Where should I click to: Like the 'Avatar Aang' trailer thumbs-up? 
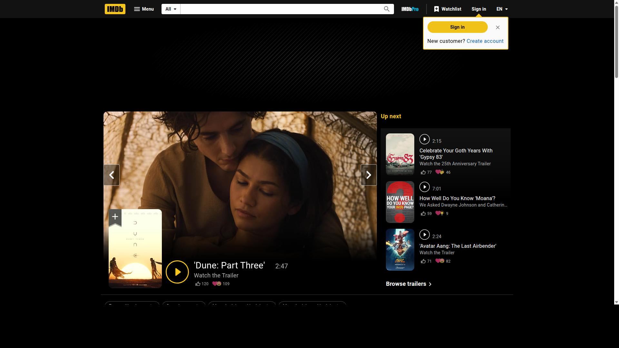coord(423,261)
